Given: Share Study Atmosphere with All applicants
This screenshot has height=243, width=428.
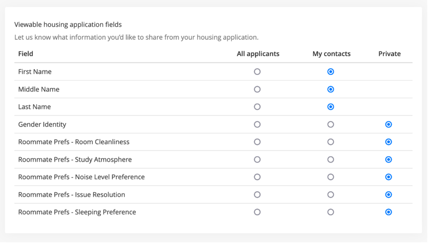Looking at the screenshot, I should tap(257, 160).
